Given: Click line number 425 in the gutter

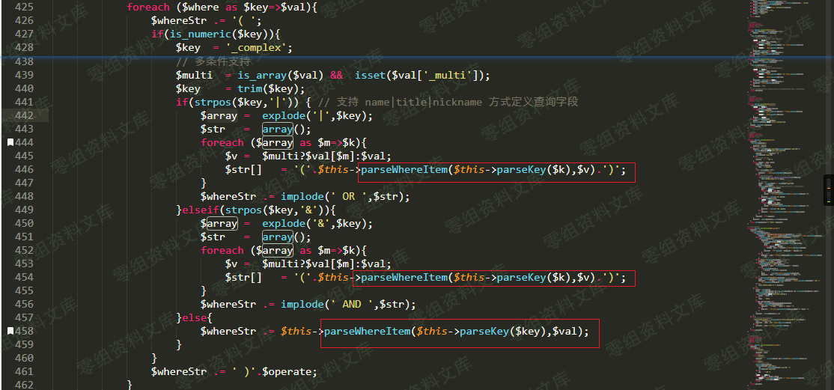Looking at the screenshot, I should pyautogui.click(x=24, y=7).
